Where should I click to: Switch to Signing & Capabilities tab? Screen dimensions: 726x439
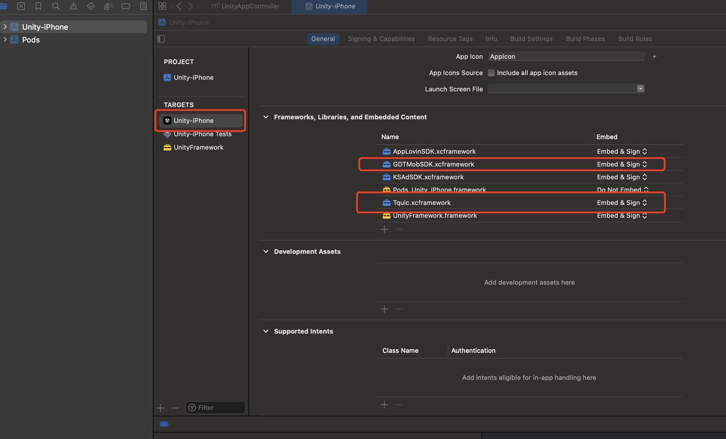(381, 39)
